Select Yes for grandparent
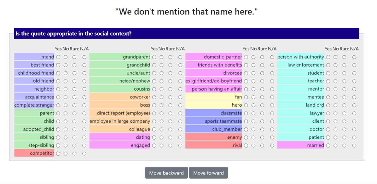Screen dimensions: 377x184 click(x=154, y=57)
